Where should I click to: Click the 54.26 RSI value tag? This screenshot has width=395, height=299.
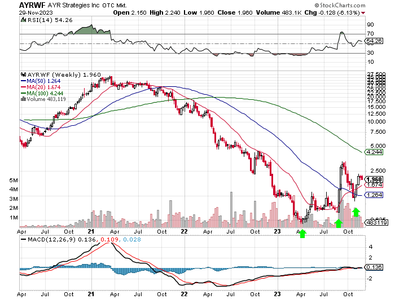[375, 42]
